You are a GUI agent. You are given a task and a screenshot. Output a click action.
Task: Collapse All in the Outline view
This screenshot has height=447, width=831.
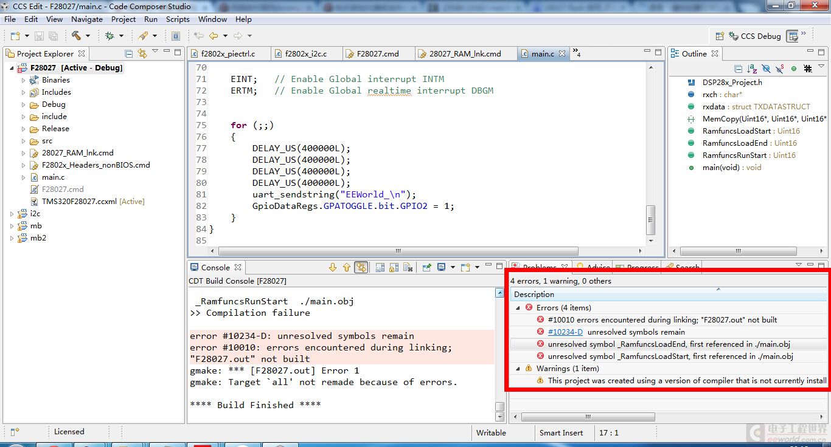point(738,69)
